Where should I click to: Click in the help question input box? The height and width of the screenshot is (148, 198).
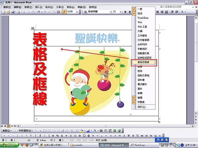pyautogui.click(x=176, y=7)
